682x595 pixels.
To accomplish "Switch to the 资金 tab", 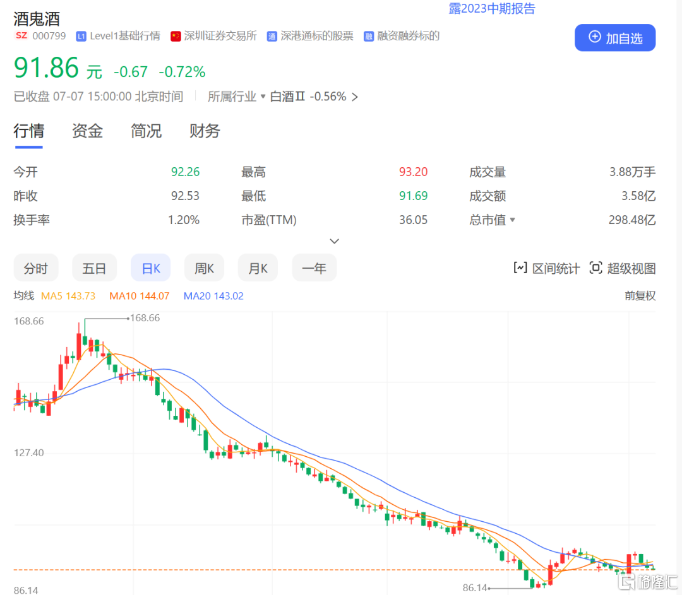I will coord(87,131).
